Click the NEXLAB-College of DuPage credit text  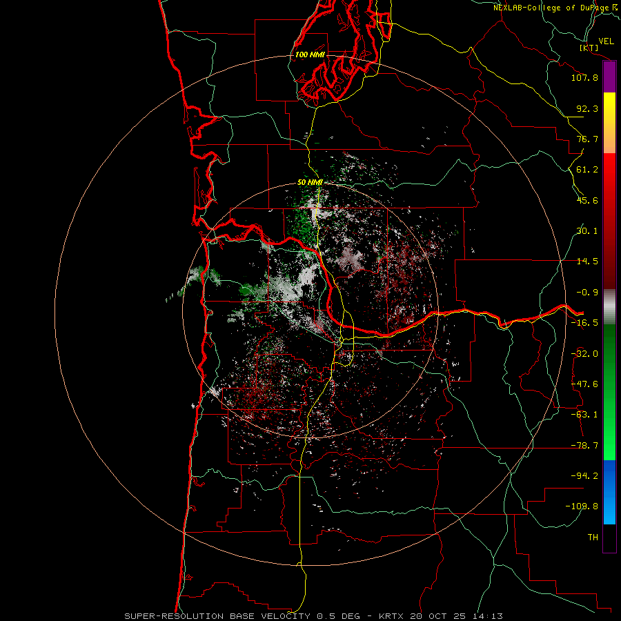tap(556, 8)
